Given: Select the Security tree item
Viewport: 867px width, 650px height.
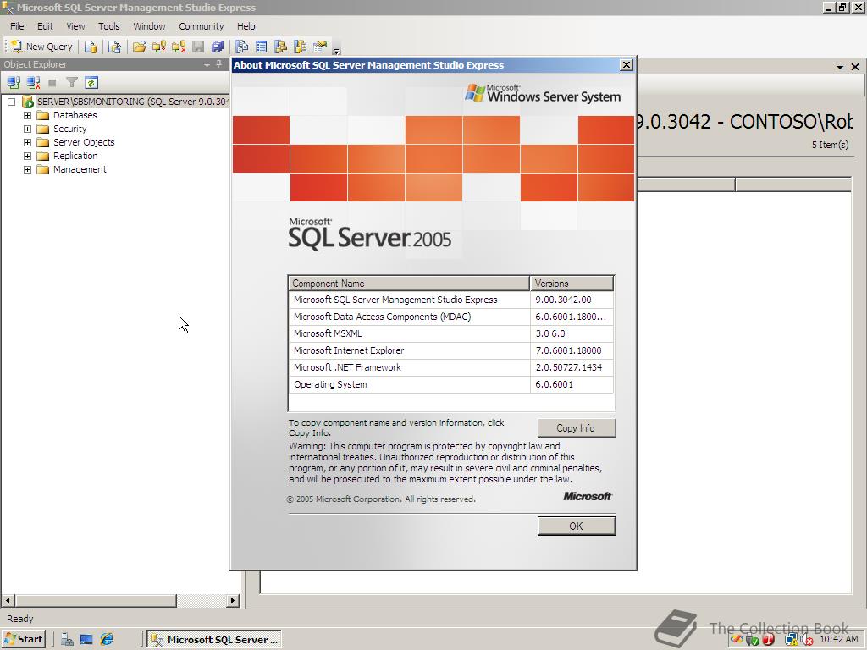Looking at the screenshot, I should tap(69, 129).
